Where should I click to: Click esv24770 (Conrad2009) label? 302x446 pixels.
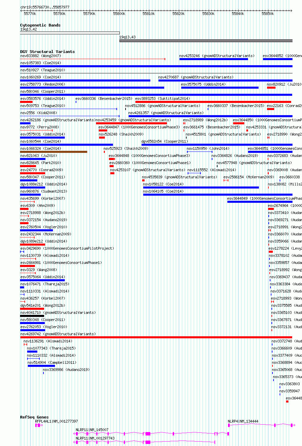click(41, 170)
